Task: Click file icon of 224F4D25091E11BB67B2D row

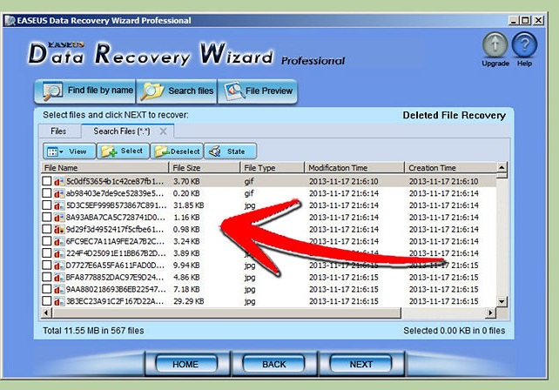Action: (x=59, y=253)
